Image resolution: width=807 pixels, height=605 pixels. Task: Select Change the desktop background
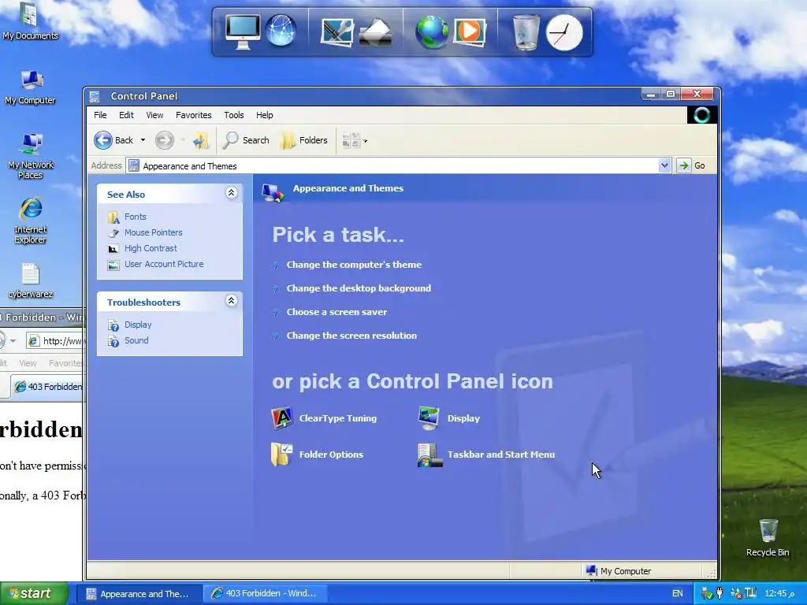pos(359,288)
